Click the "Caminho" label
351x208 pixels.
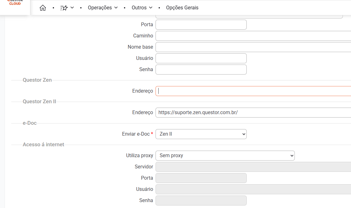tap(143, 36)
